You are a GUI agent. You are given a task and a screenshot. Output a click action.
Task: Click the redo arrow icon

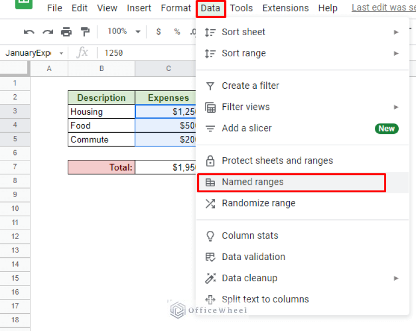[47, 32]
